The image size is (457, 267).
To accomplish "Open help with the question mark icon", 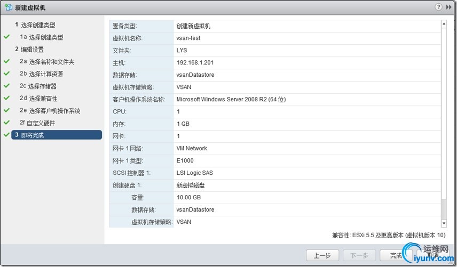I will pyautogui.click(x=438, y=7).
